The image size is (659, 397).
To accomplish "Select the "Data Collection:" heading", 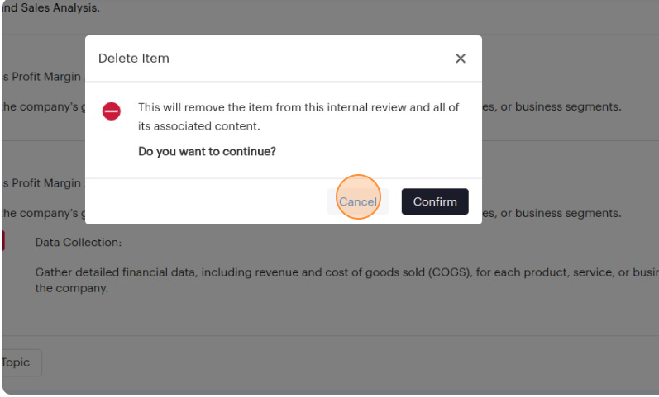I will (79, 243).
